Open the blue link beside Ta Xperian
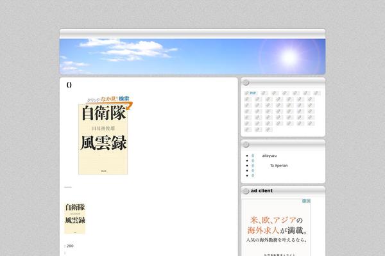The height and width of the screenshot is (256, 385). pyautogui.click(x=253, y=166)
